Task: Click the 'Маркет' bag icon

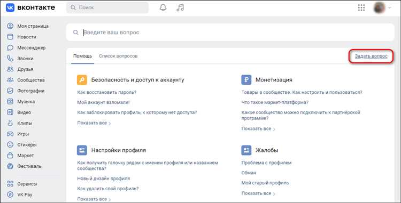Action: tap(10, 155)
